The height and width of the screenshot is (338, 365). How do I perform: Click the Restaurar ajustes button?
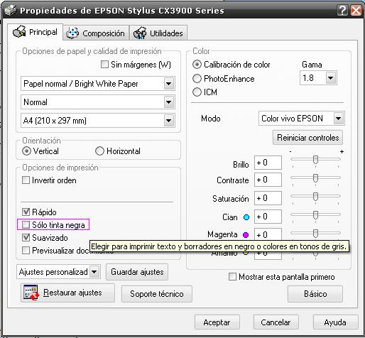click(x=67, y=293)
